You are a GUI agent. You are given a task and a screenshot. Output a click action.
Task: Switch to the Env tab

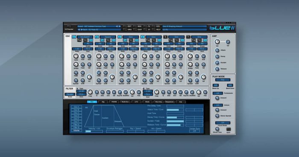pyautogui.click(x=92, y=102)
